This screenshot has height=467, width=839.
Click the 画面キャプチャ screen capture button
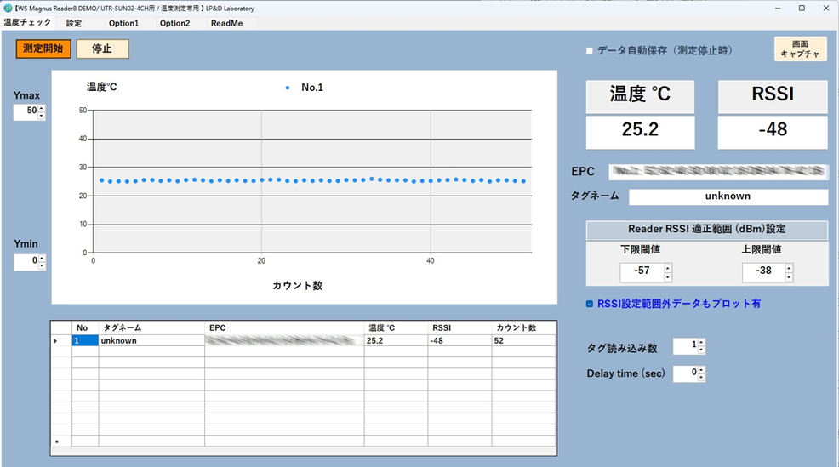800,48
